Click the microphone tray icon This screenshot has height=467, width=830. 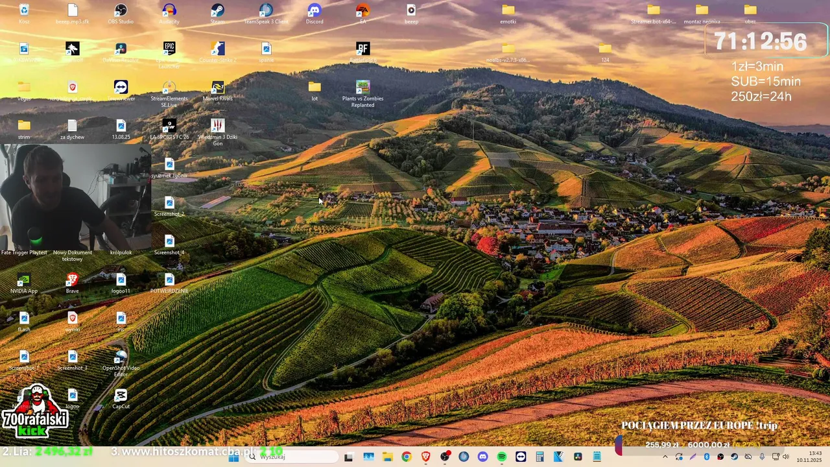pos(762,457)
